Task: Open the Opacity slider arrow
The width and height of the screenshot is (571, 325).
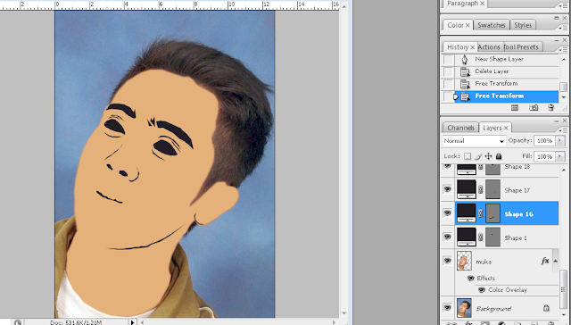Action: [560, 141]
